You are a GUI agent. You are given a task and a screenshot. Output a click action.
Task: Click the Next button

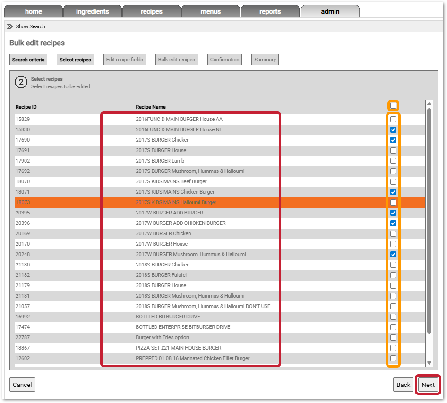(428, 385)
